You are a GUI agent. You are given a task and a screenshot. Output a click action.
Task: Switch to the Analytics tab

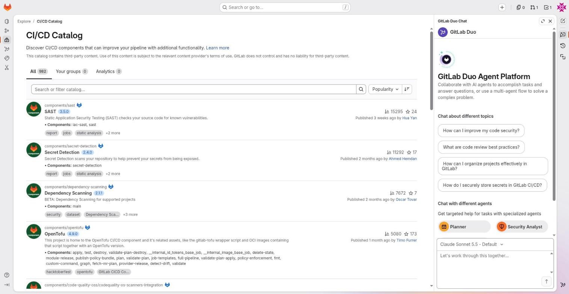tap(109, 71)
